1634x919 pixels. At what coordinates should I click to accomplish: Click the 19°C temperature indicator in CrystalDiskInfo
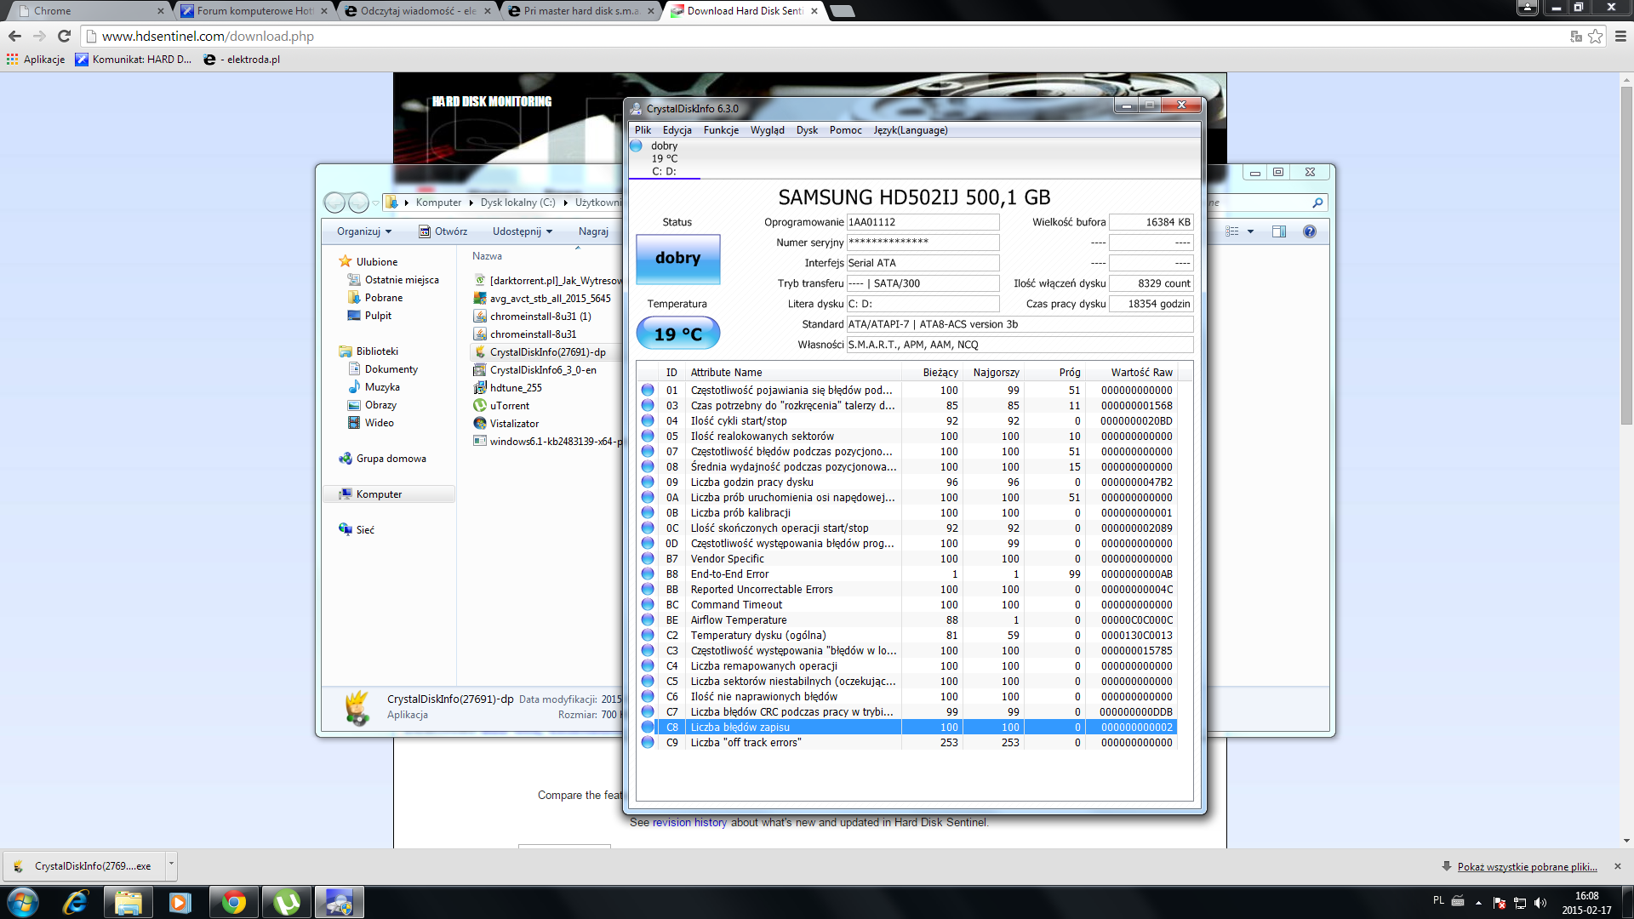pyautogui.click(x=677, y=333)
